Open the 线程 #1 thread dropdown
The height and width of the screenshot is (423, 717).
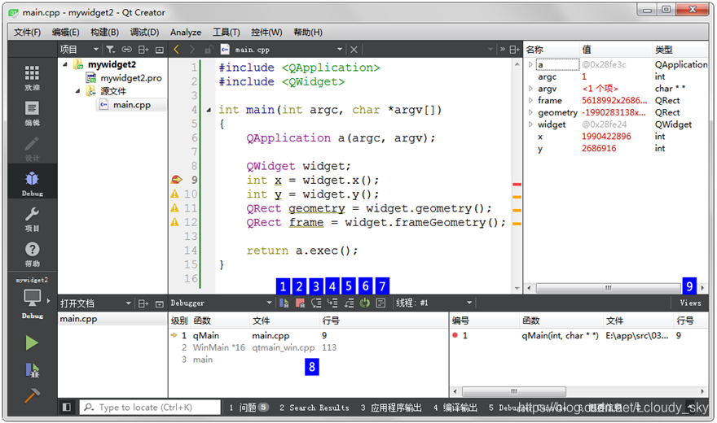[468, 303]
